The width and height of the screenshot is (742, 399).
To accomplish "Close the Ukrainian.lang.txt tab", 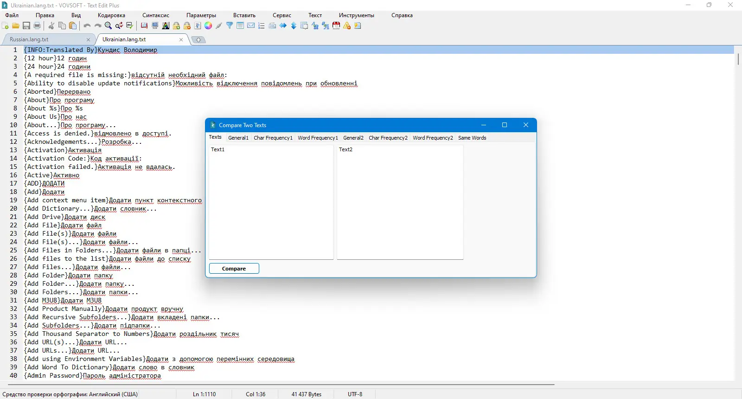I will (181, 40).
